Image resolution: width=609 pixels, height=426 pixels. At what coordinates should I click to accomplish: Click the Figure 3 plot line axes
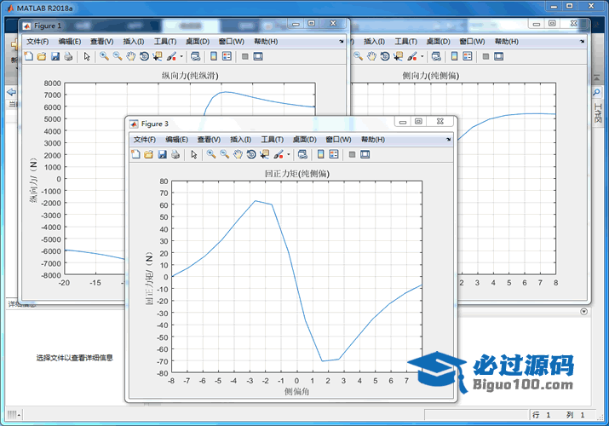296,277
